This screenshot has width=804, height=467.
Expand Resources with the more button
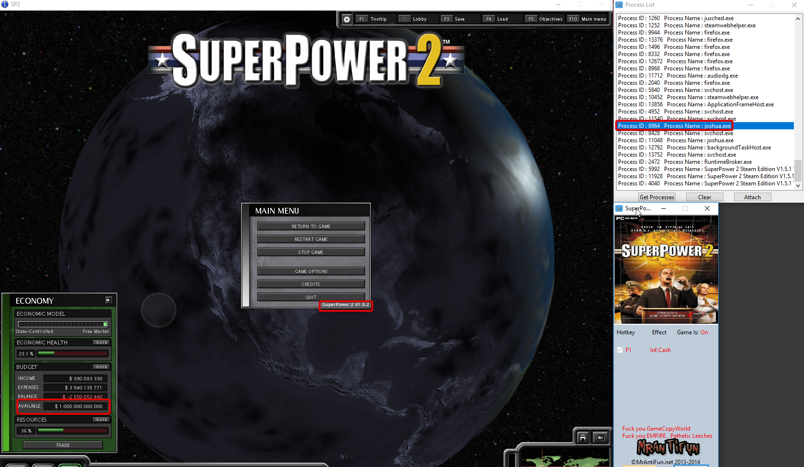(101, 420)
